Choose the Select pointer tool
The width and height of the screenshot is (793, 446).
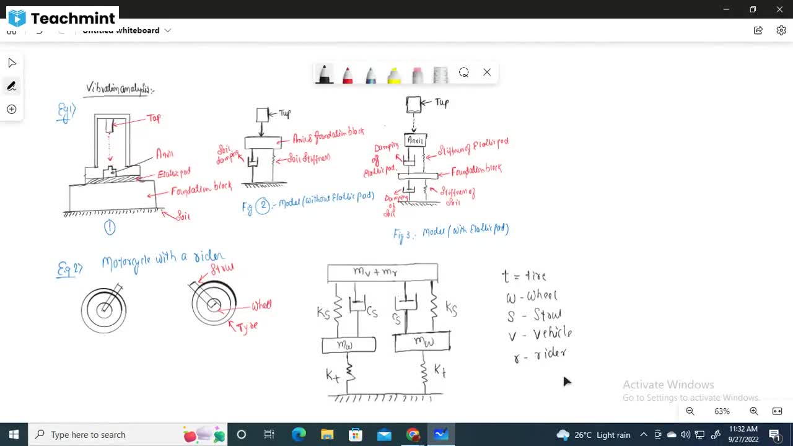[12, 63]
